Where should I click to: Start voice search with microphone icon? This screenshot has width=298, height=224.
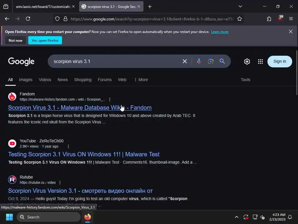tap(199, 61)
